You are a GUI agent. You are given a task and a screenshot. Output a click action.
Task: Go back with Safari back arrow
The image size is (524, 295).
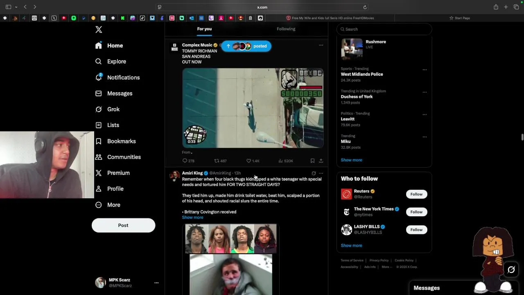coord(25,7)
